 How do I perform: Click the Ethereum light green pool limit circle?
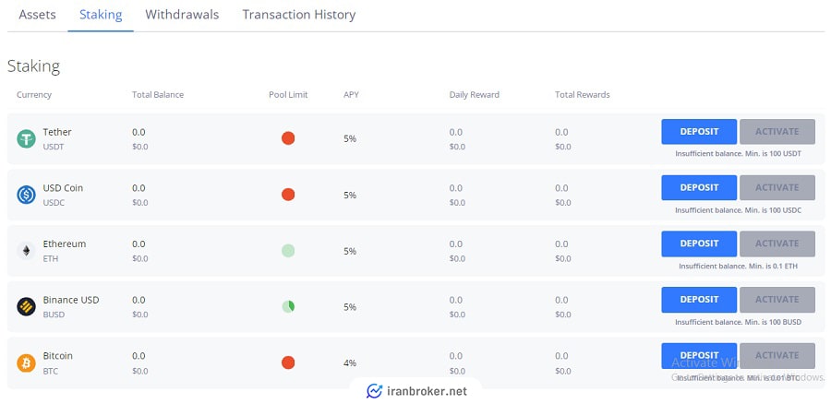point(288,251)
